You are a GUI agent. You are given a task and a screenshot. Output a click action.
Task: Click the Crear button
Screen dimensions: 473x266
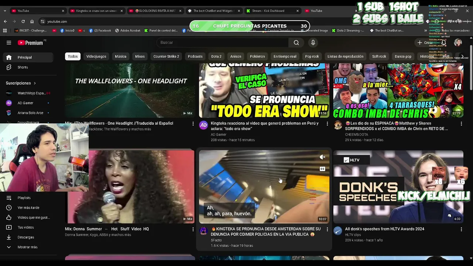425,42
